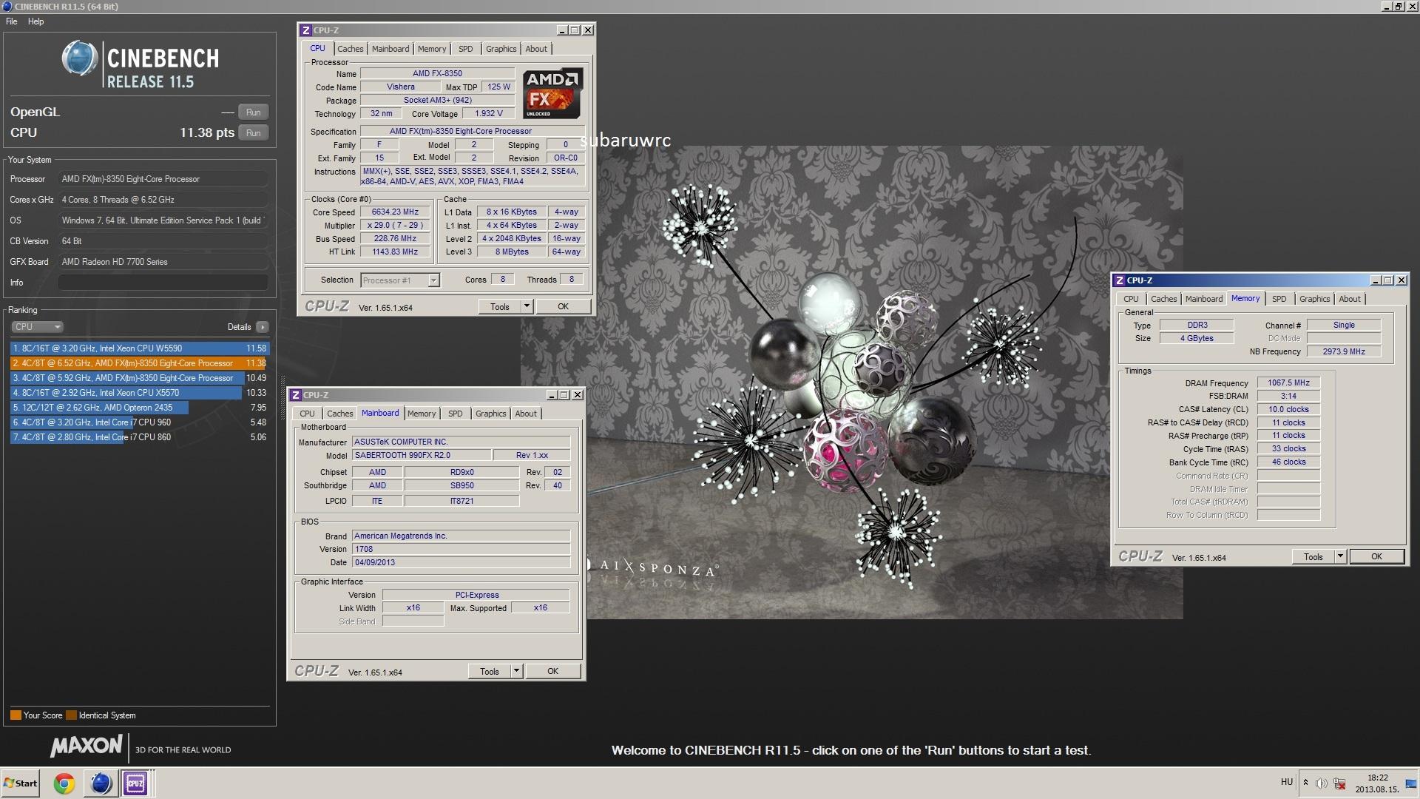1420x799 pixels.
Task: Switch to CPU tab in Mainboard window
Action: [x=308, y=414]
